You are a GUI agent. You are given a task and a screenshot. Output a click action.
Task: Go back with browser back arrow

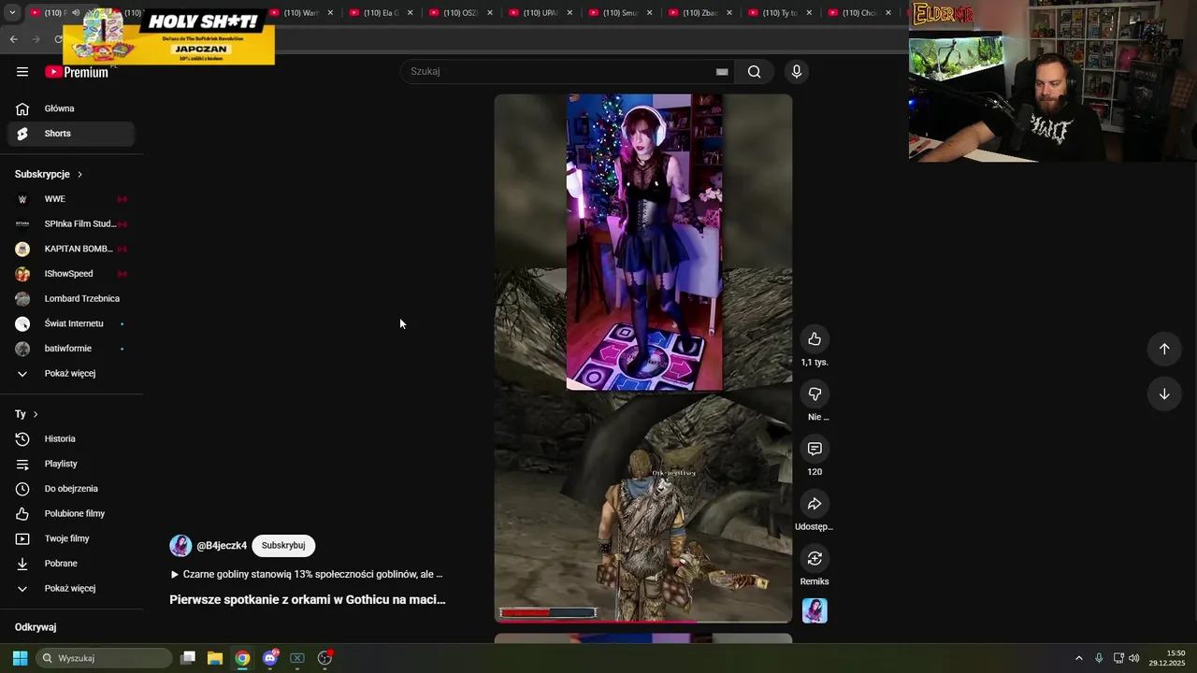[x=13, y=39]
